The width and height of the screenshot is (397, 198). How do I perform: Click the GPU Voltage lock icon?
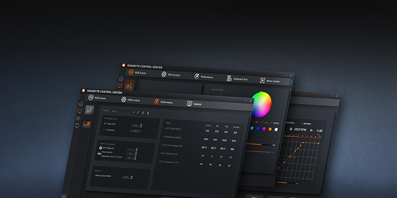tap(101, 148)
